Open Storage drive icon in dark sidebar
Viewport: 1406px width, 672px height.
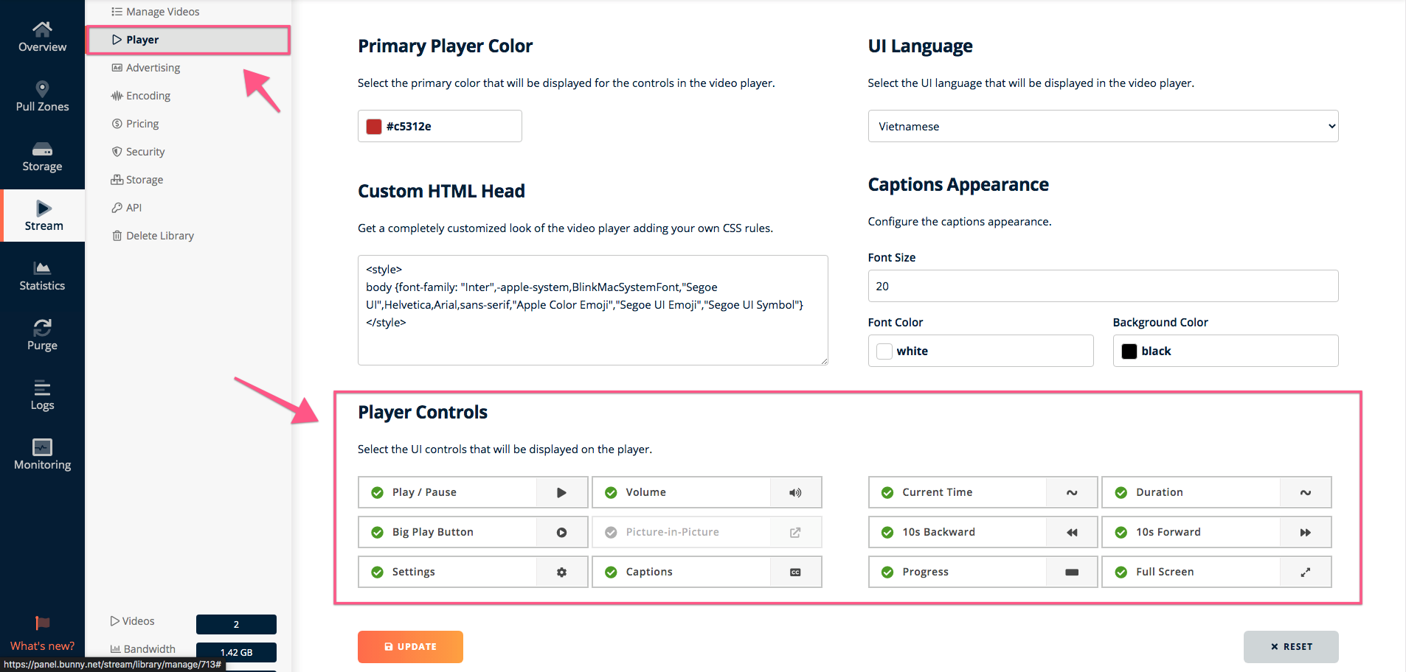[x=42, y=149]
